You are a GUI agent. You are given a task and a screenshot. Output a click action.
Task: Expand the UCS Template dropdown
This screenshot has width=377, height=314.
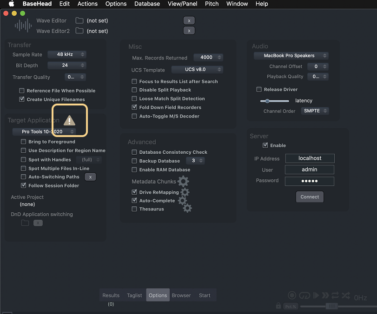coord(197,69)
